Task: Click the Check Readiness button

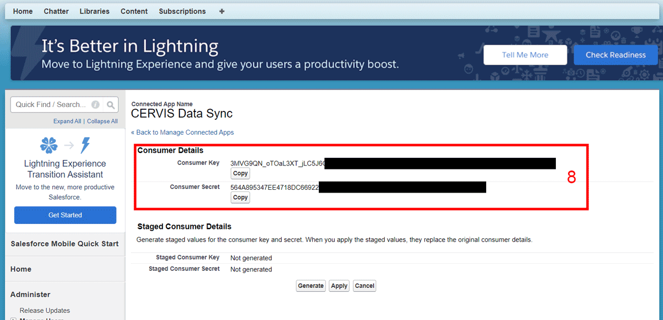Action: pyautogui.click(x=615, y=55)
